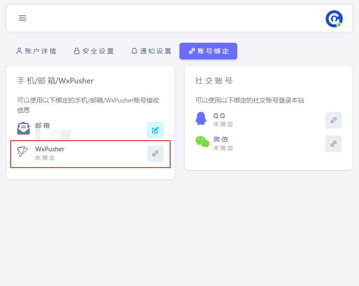
Task: Click the 手机/邮箱/WxPusher card heading
Action: pyautogui.click(x=55, y=81)
